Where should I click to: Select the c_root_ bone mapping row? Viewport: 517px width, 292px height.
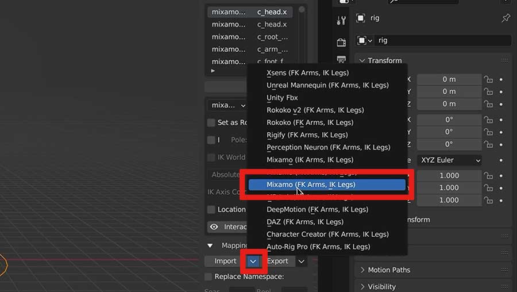pyautogui.click(x=250, y=37)
